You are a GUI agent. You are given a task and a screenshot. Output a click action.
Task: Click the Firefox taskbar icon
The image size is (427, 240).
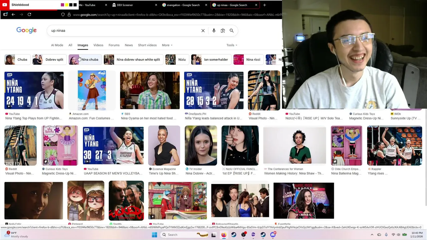[224, 235]
